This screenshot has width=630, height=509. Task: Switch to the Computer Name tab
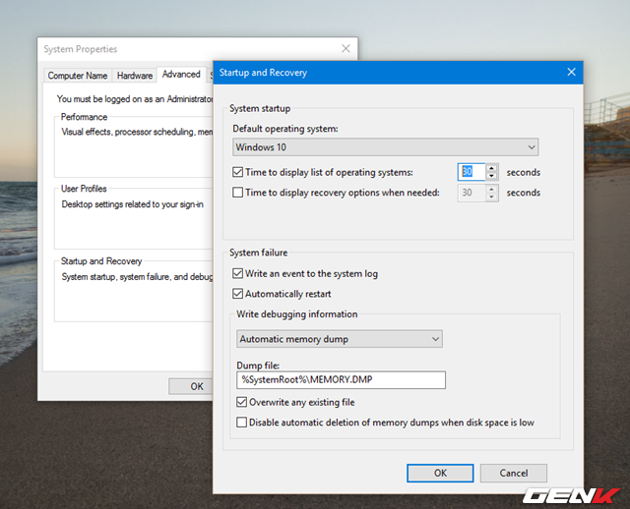78,76
